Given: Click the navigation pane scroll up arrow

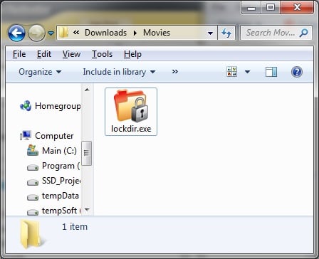Looking at the screenshot, I should tap(87, 90).
